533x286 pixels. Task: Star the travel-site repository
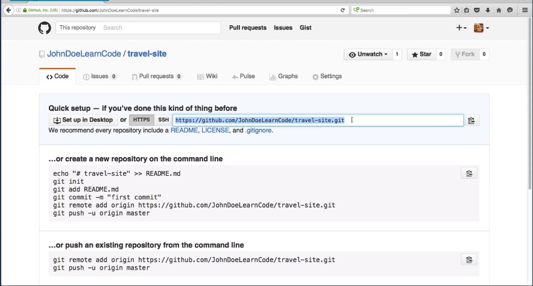pos(421,54)
